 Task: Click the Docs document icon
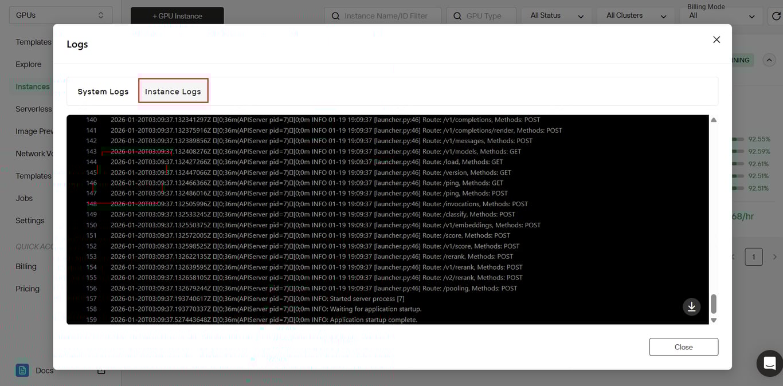22,371
